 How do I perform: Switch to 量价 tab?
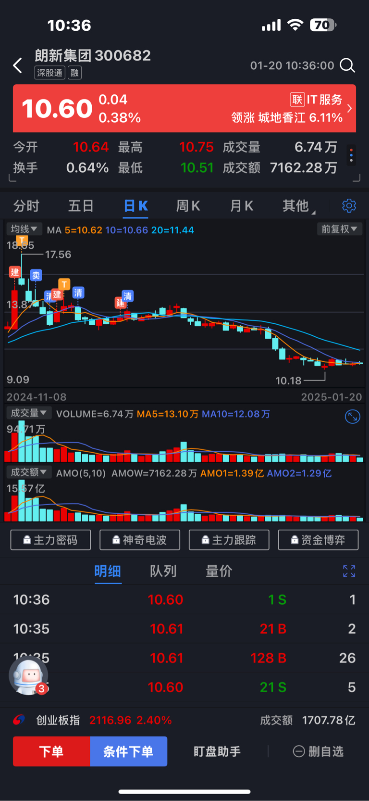click(x=219, y=571)
